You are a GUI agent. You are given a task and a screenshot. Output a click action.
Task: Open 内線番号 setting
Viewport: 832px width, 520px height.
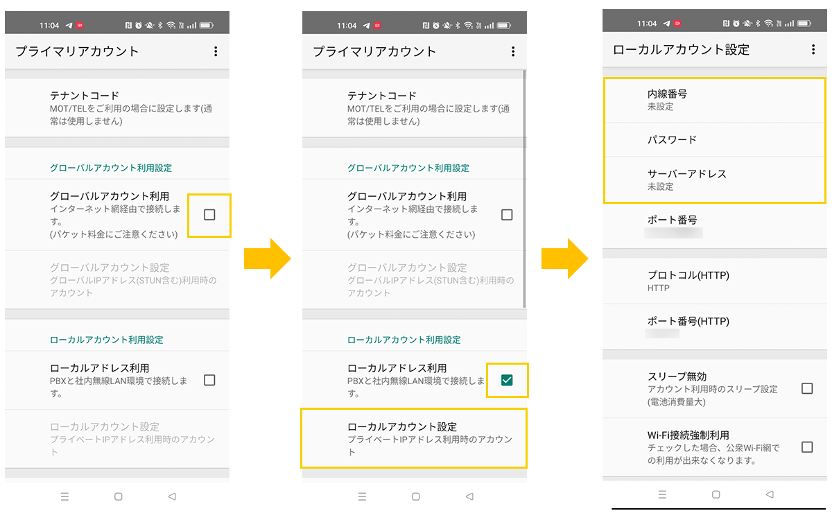coord(714,100)
